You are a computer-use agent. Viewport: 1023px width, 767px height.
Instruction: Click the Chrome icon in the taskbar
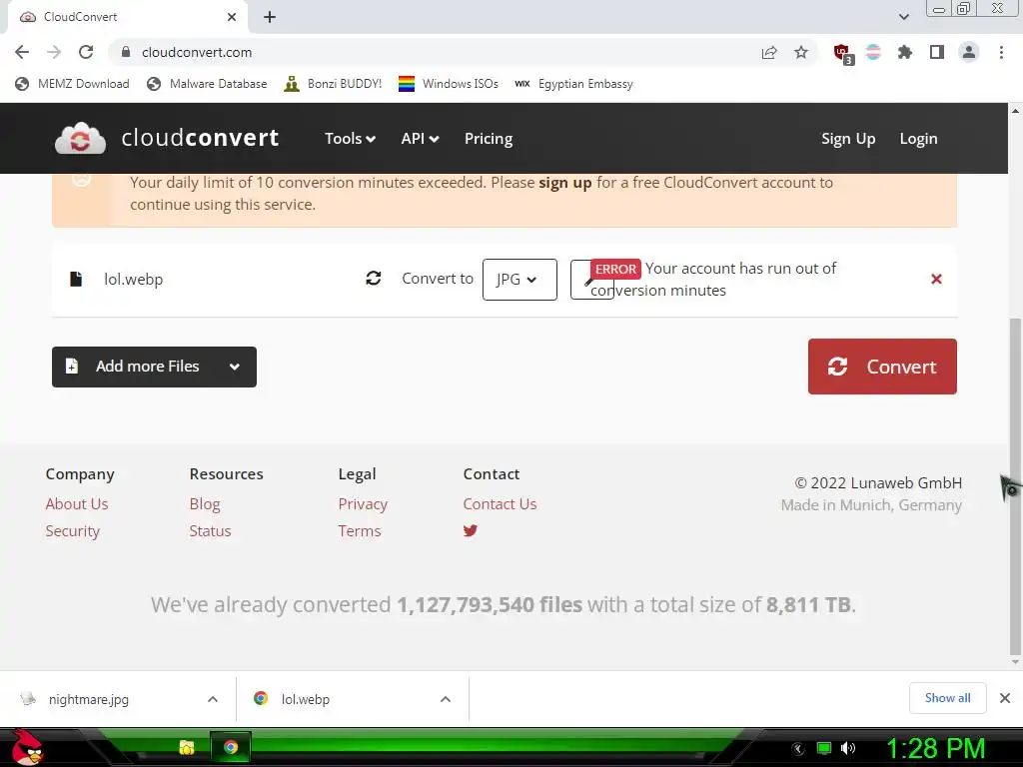tap(231, 747)
